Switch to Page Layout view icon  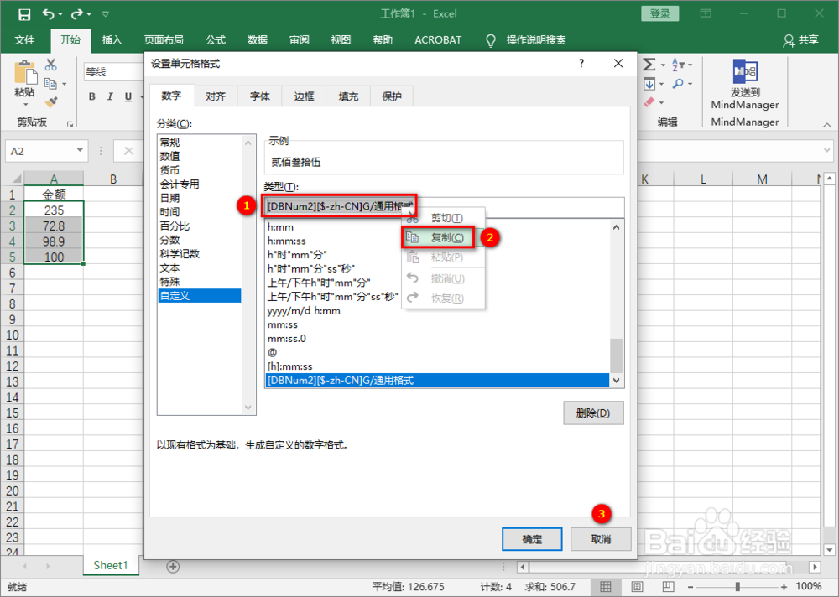pos(637,587)
